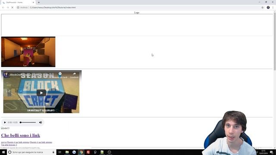Screen dimensions: 276x155
Task: Click the page's vertical scrollbar
Action: [x=275, y=41]
